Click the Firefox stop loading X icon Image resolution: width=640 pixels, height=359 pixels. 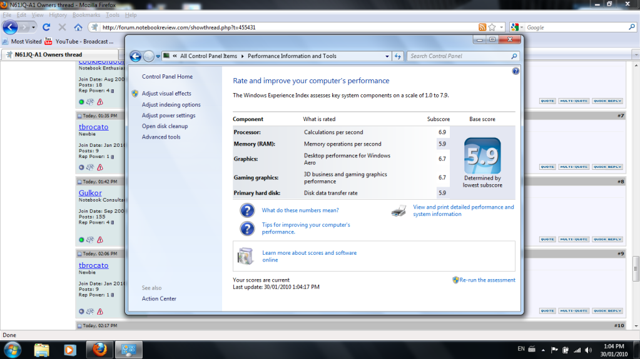coord(62,27)
